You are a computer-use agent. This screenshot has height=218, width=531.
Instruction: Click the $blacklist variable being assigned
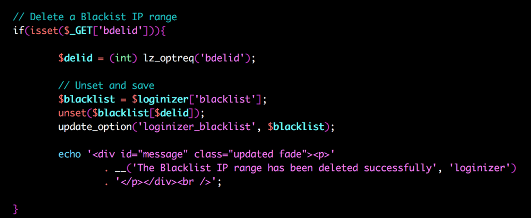[87, 100]
